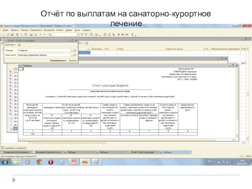Switch to Документы Ведомость window tab
The image size is (252, 189).
[x=48, y=152]
